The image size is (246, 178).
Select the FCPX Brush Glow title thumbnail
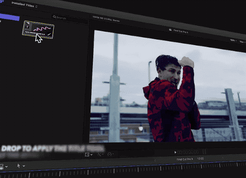pyautogui.click(x=38, y=30)
